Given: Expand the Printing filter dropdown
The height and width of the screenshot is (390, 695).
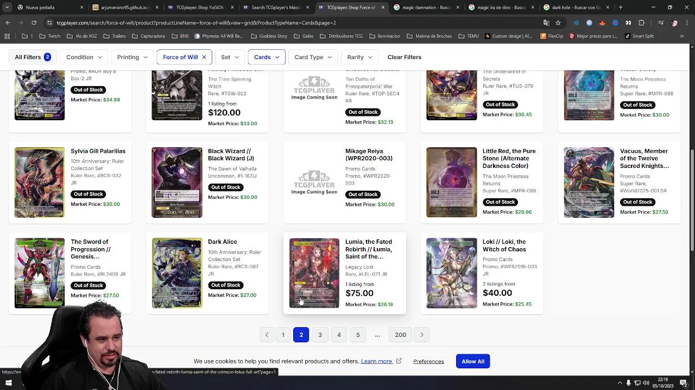Looking at the screenshot, I should 132,57.
